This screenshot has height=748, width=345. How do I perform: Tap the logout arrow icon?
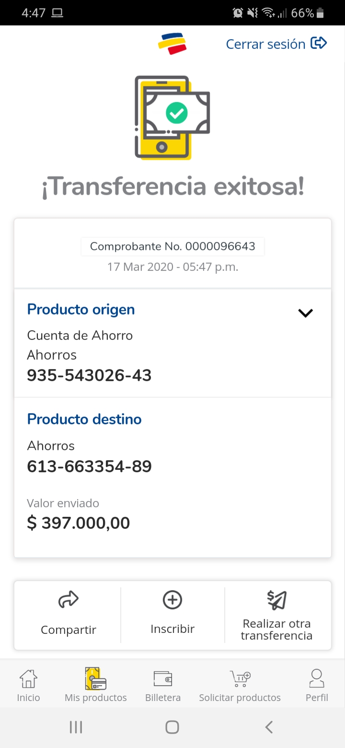[319, 44]
